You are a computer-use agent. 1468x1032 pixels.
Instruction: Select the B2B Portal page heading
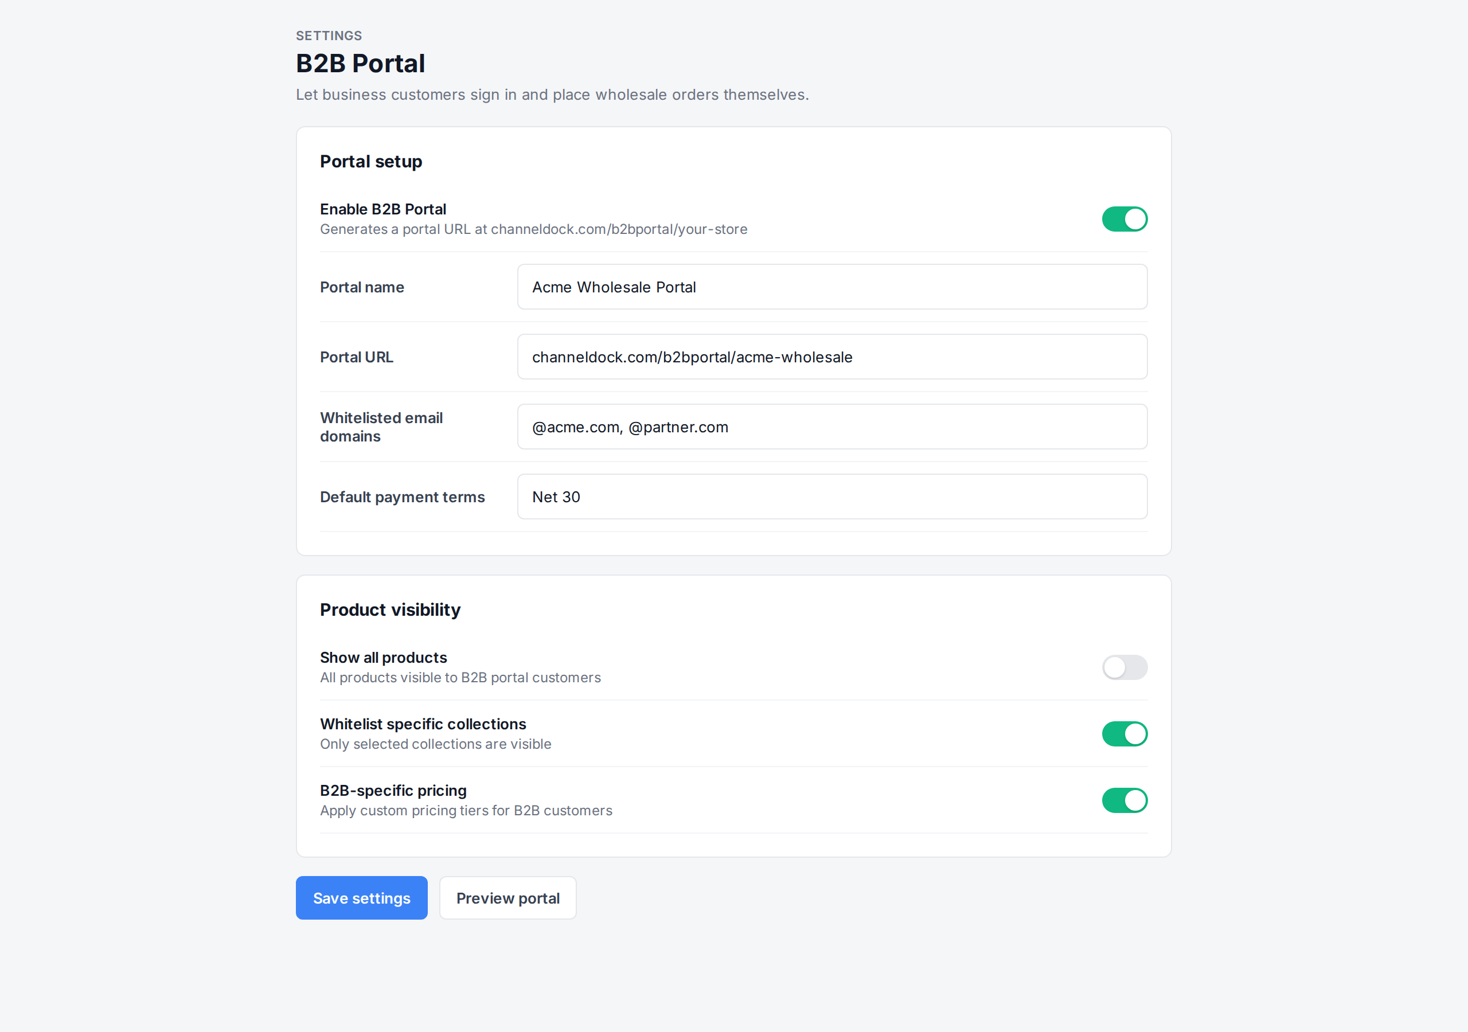point(360,63)
